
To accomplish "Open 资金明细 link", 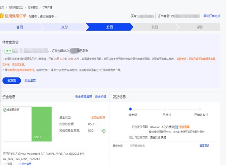I will coord(101,97).
